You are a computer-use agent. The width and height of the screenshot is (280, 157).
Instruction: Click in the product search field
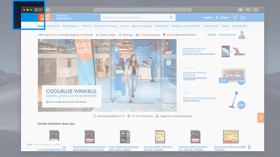tap(135, 18)
